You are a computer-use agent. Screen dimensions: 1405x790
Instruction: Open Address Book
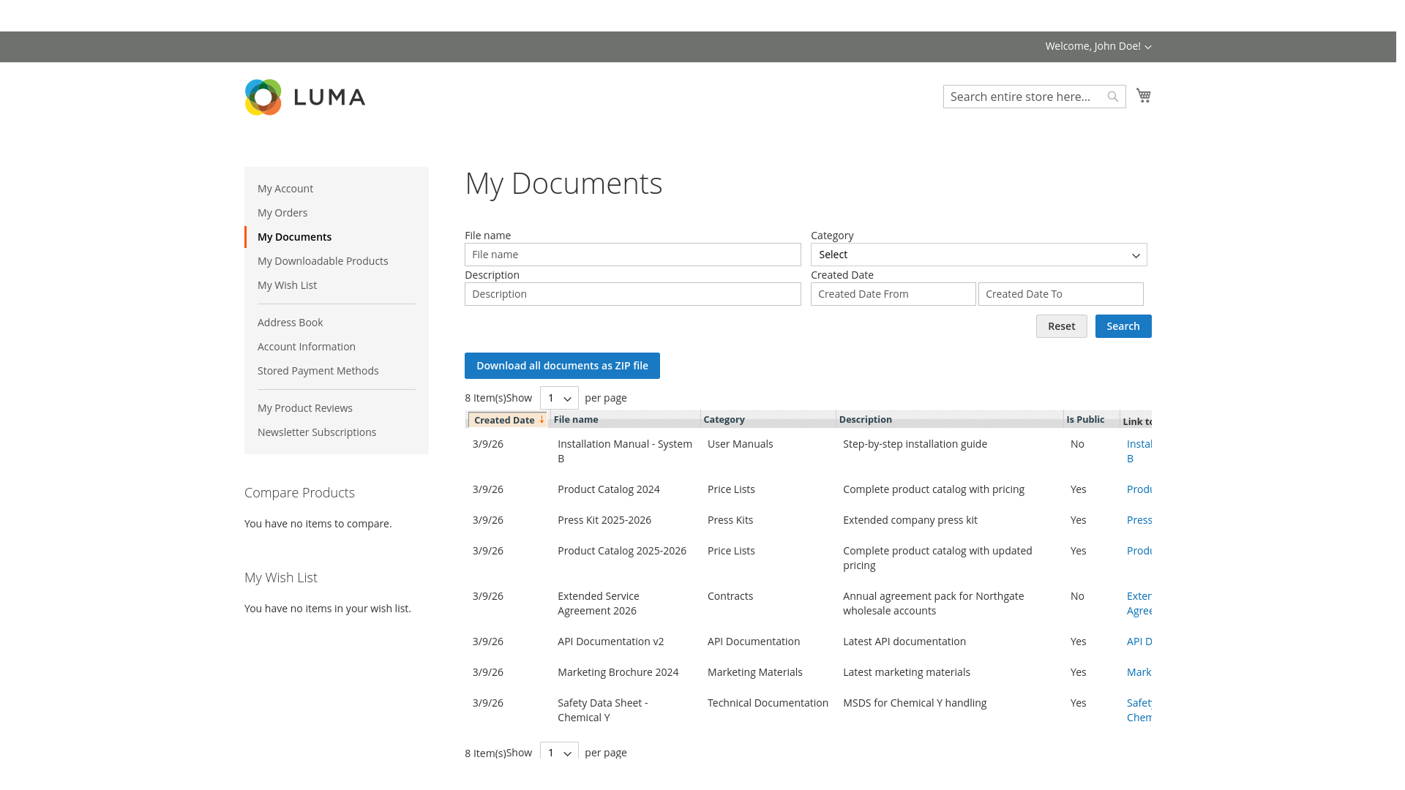pos(290,323)
